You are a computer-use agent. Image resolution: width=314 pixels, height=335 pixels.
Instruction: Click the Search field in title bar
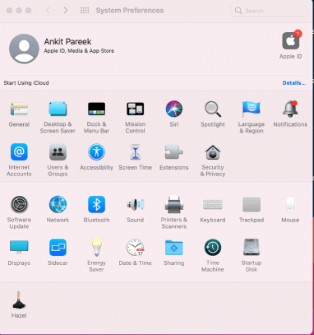[x=269, y=11]
